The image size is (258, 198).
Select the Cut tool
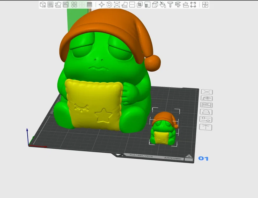pos(132,4)
